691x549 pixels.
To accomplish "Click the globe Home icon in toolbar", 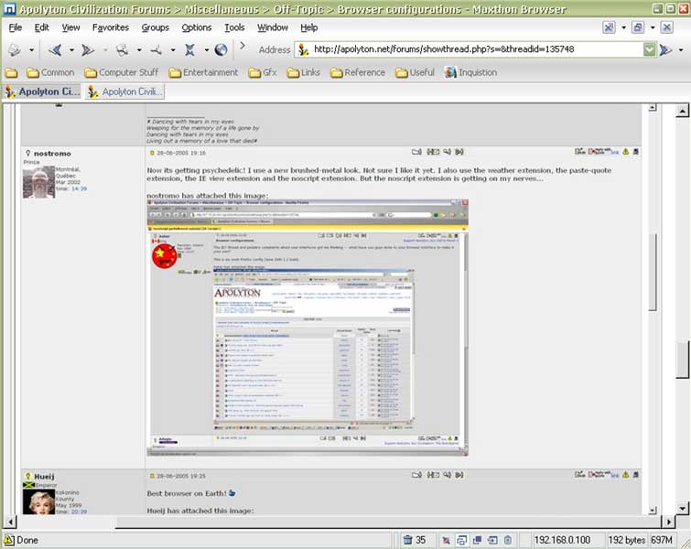I will coord(221,49).
